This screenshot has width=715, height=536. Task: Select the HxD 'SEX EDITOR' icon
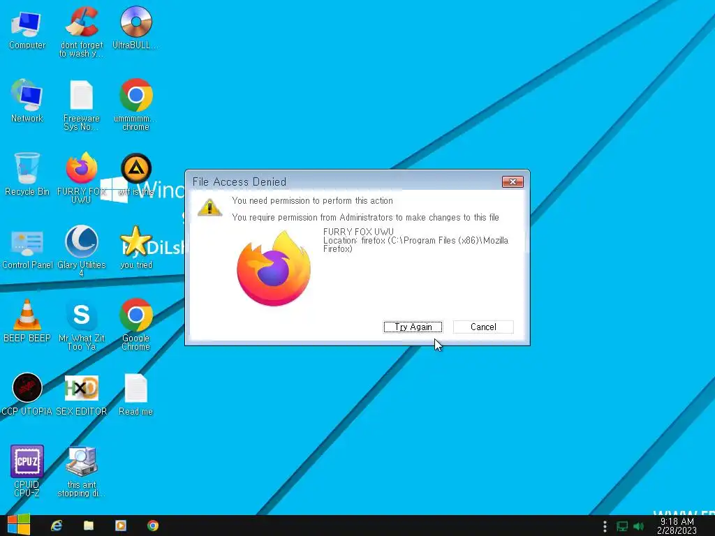pyautogui.click(x=81, y=395)
